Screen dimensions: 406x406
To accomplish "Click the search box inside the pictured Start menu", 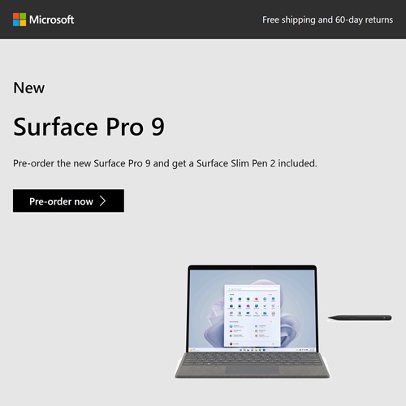I will 252,289.
